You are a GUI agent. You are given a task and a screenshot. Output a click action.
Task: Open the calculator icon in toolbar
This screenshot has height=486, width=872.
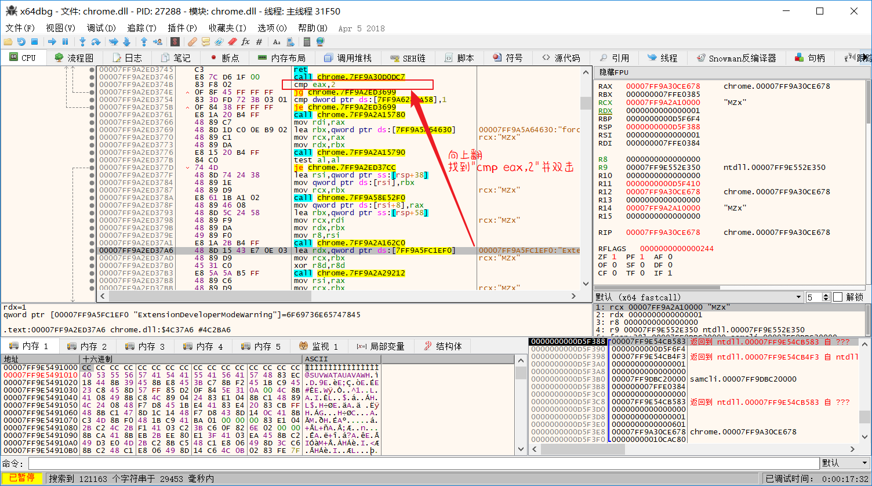(x=307, y=42)
